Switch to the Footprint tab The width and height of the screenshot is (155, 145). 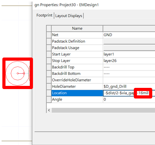(44, 15)
